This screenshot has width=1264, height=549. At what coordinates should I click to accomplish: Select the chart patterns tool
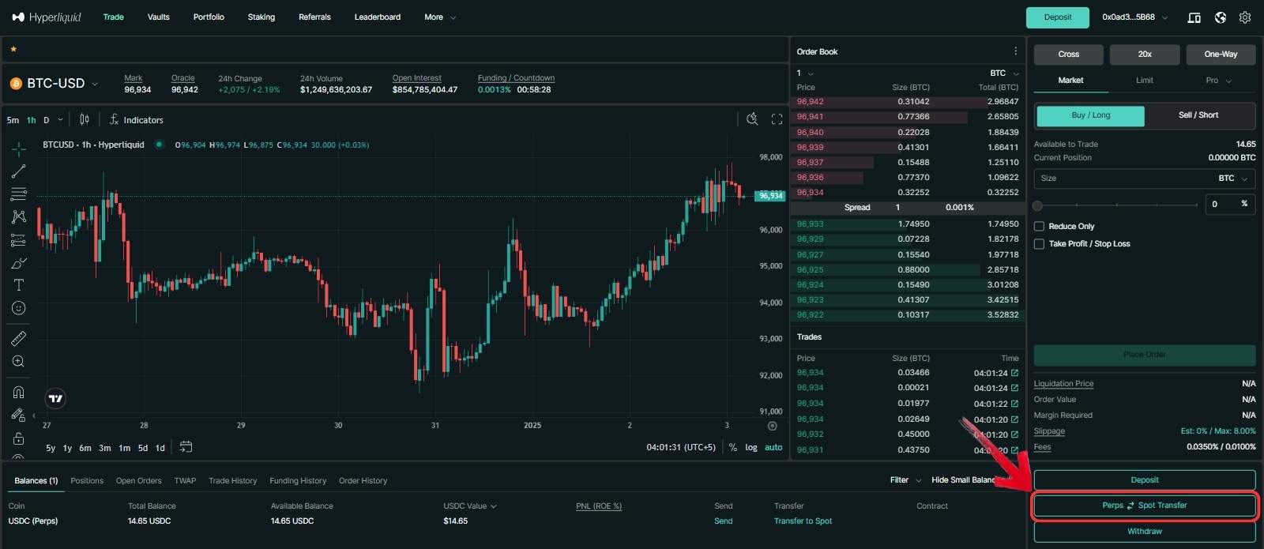(19, 216)
